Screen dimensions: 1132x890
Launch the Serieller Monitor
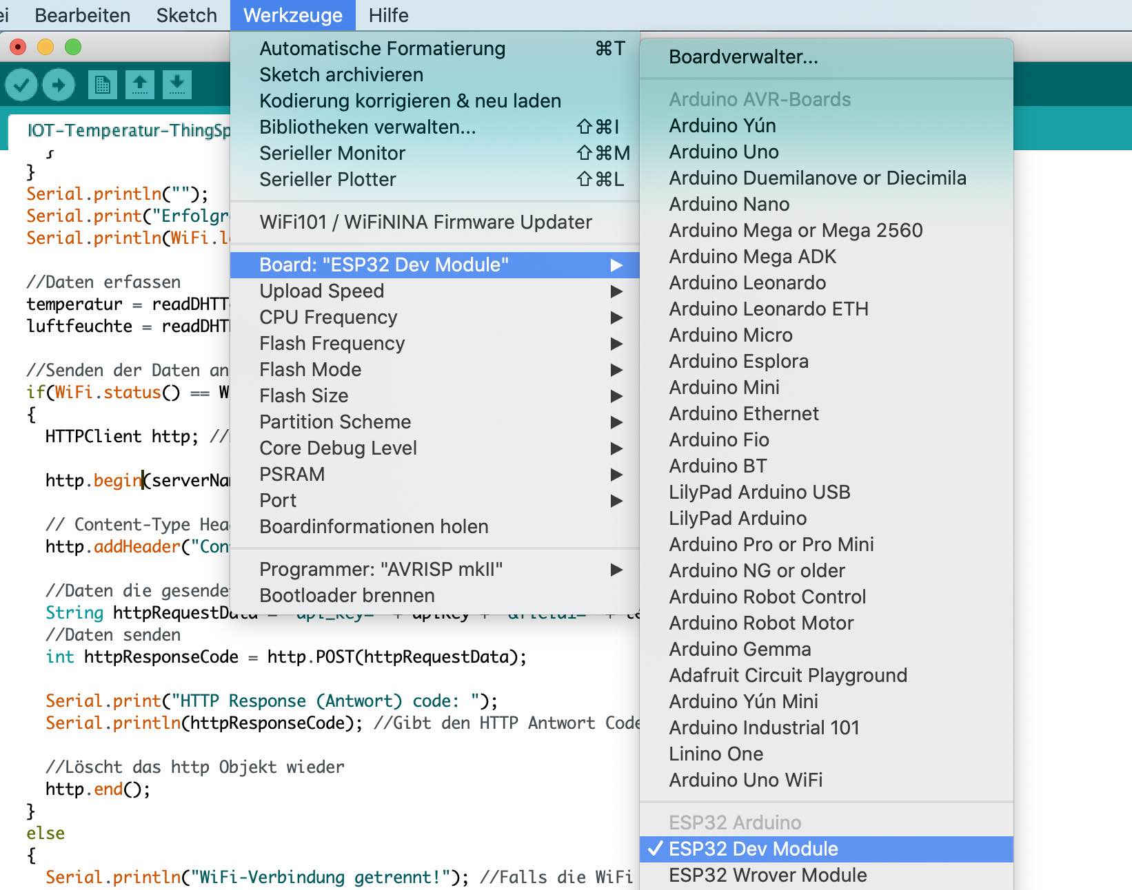coord(332,153)
